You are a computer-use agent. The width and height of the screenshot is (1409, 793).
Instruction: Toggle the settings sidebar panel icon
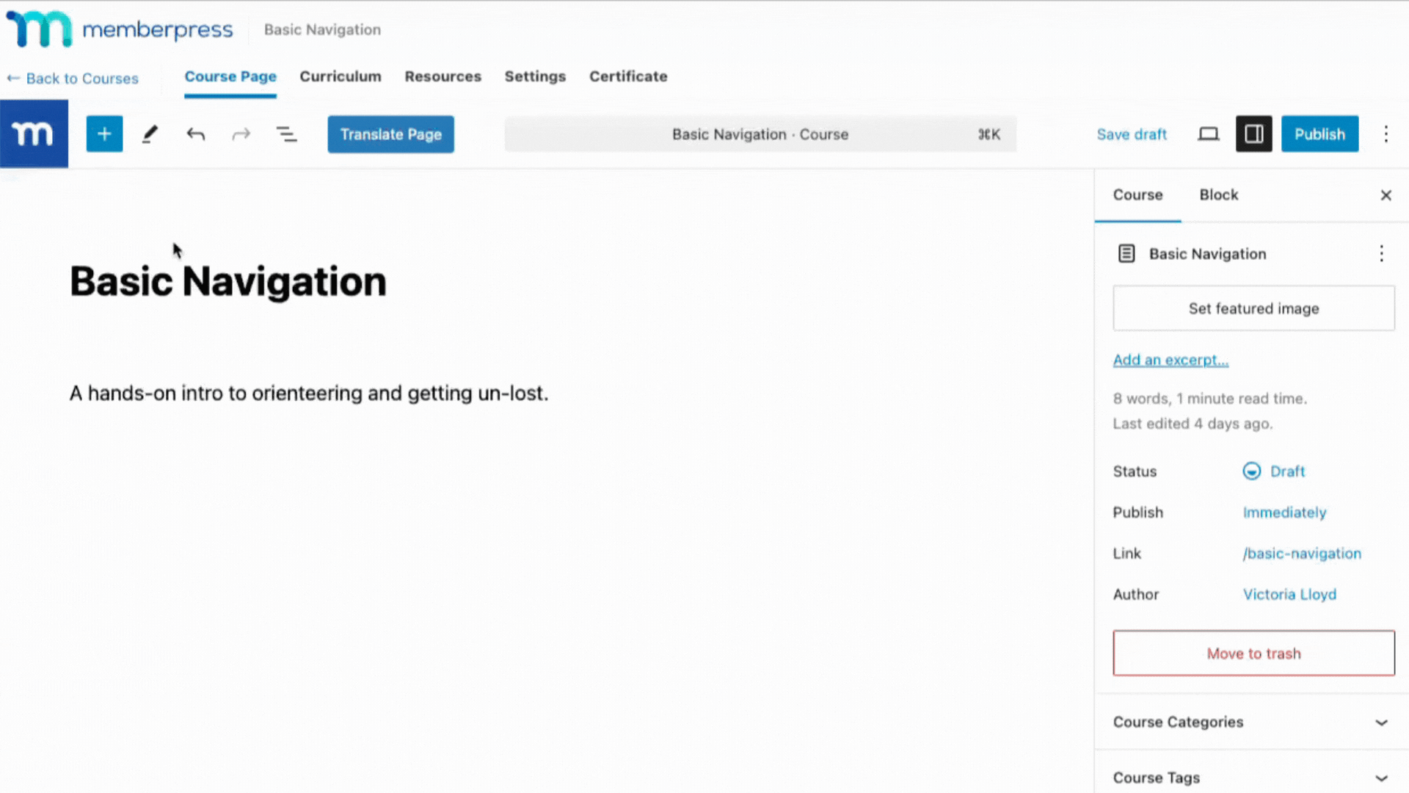(1253, 134)
